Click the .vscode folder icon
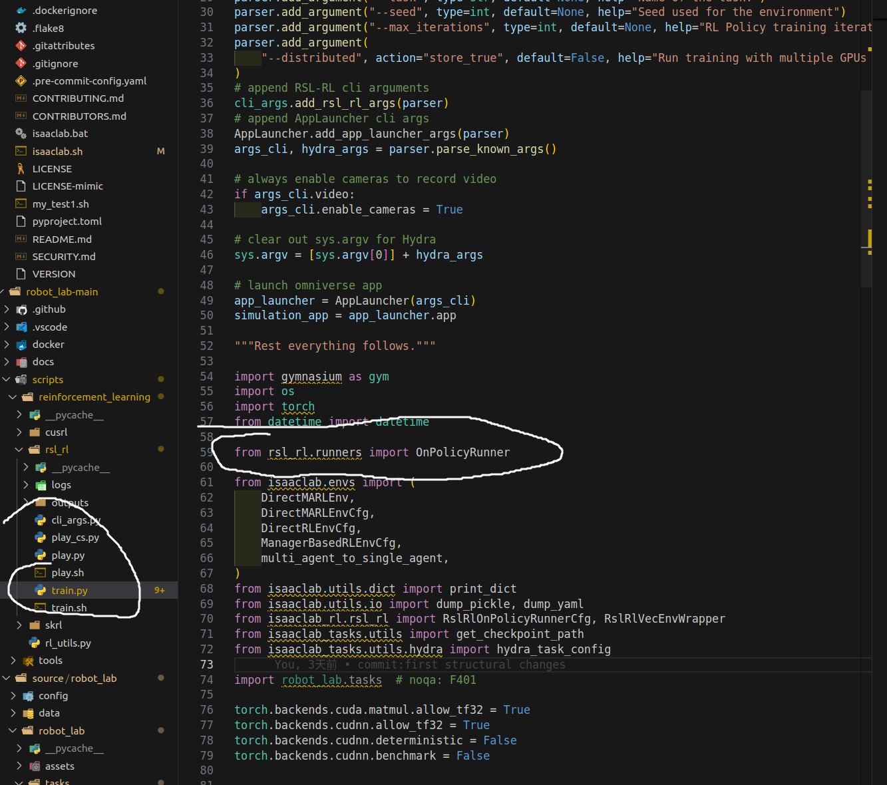This screenshot has width=887, height=785. (21, 327)
